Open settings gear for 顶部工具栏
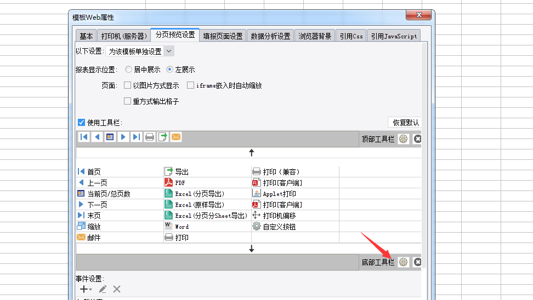The width and height of the screenshot is (533, 300). click(404, 139)
